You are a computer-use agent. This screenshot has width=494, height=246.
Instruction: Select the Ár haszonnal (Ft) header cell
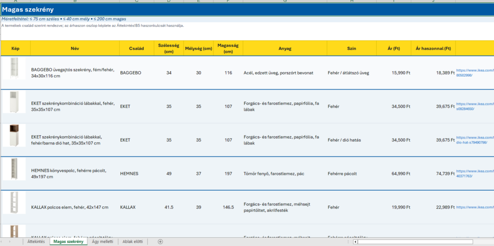point(433,49)
